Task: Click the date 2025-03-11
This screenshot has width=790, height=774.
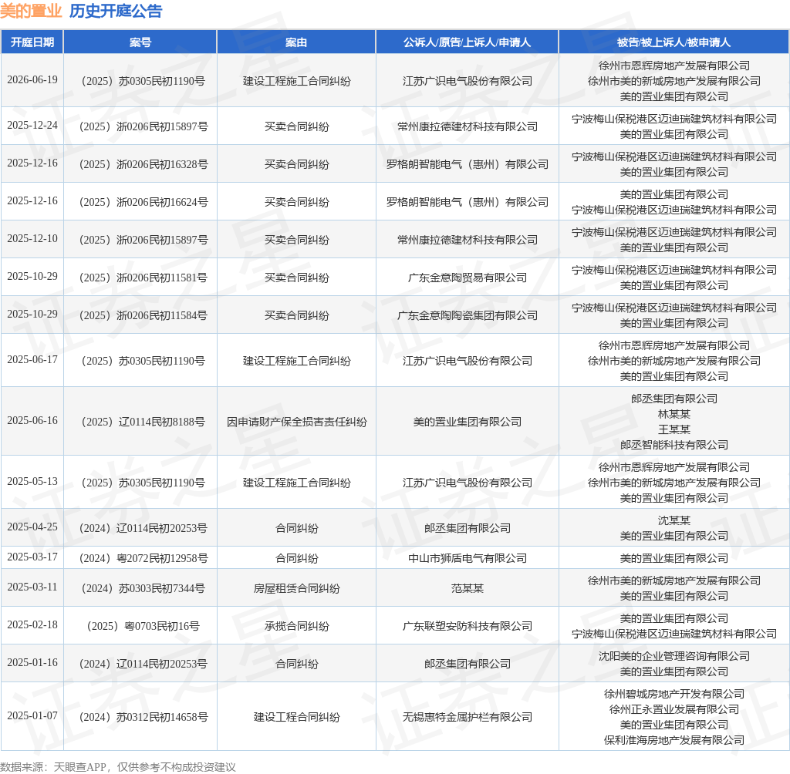Action: click(32, 587)
